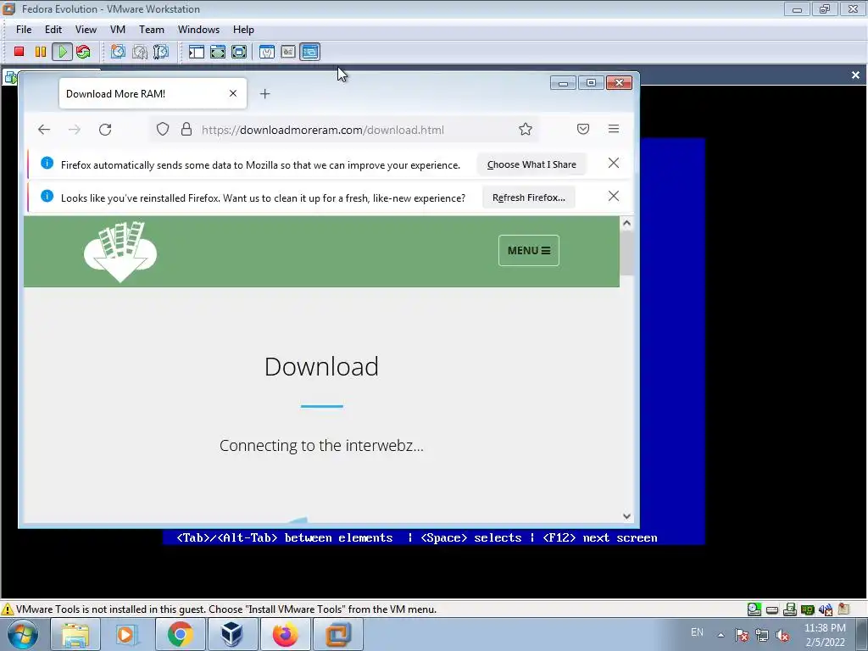
Task: Click the padlock site security icon
Action: 186,130
